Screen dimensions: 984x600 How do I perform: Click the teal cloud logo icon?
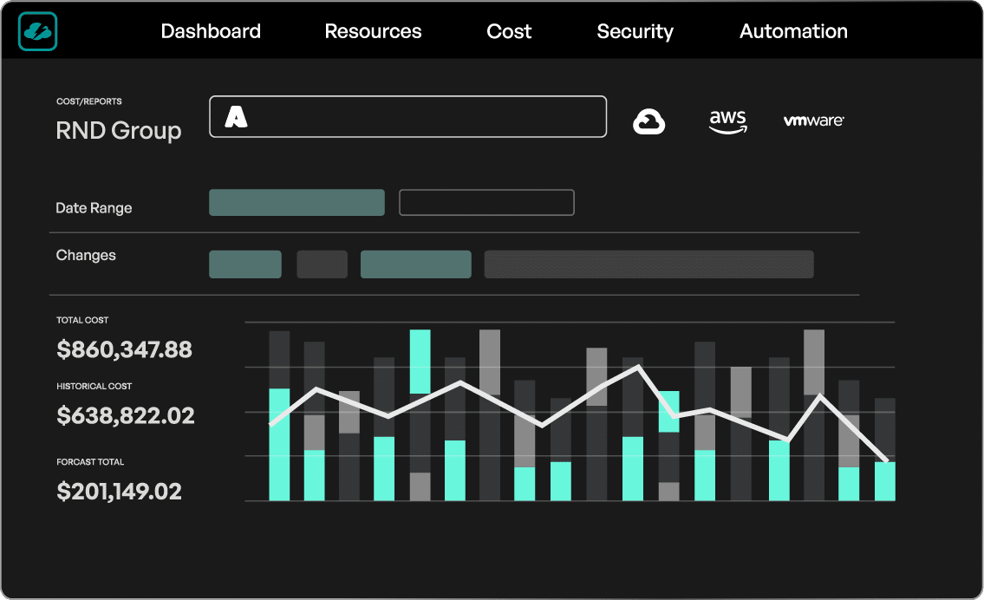37,31
